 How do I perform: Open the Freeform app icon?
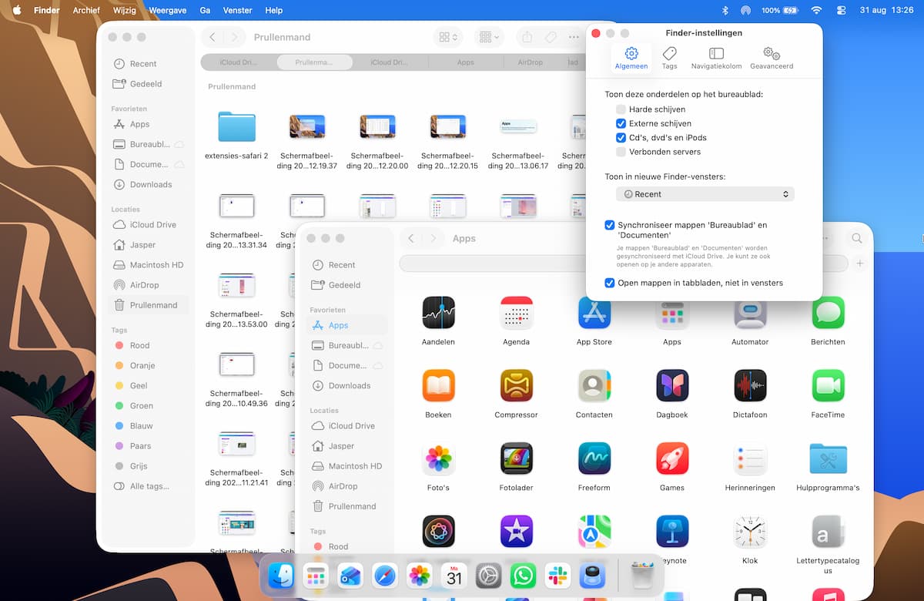click(x=594, y=458)
